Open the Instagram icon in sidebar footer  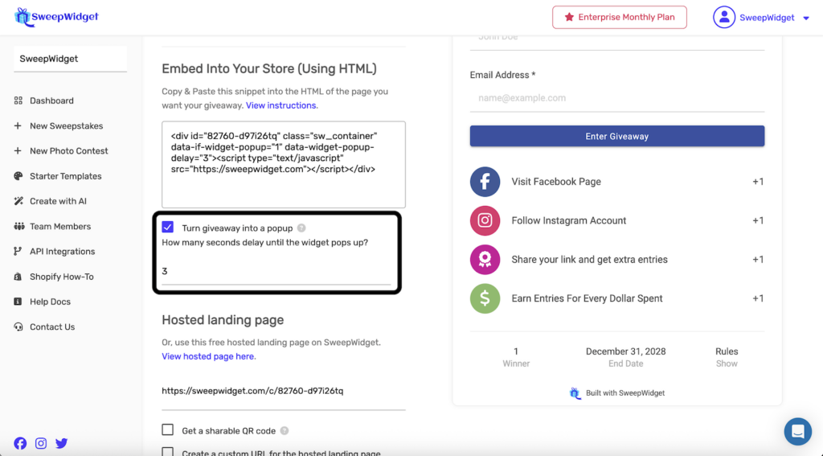[x=41, y=443]
